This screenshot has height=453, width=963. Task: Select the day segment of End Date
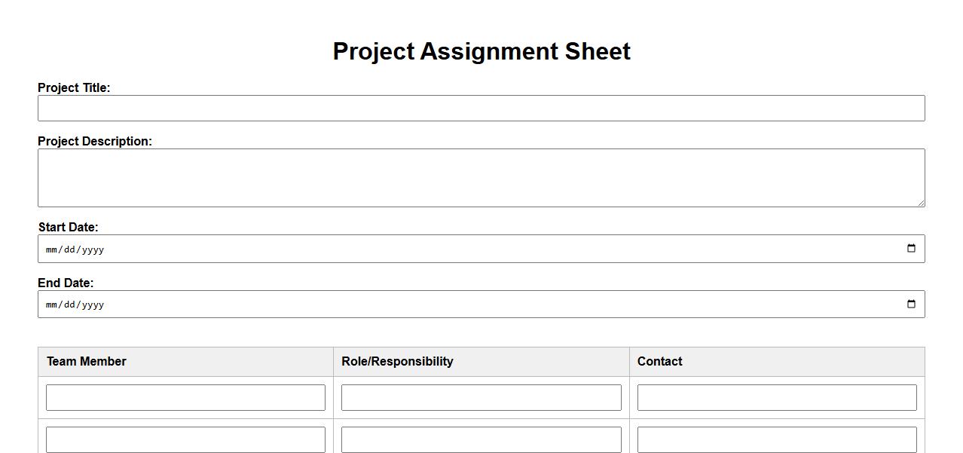point(69,305)
